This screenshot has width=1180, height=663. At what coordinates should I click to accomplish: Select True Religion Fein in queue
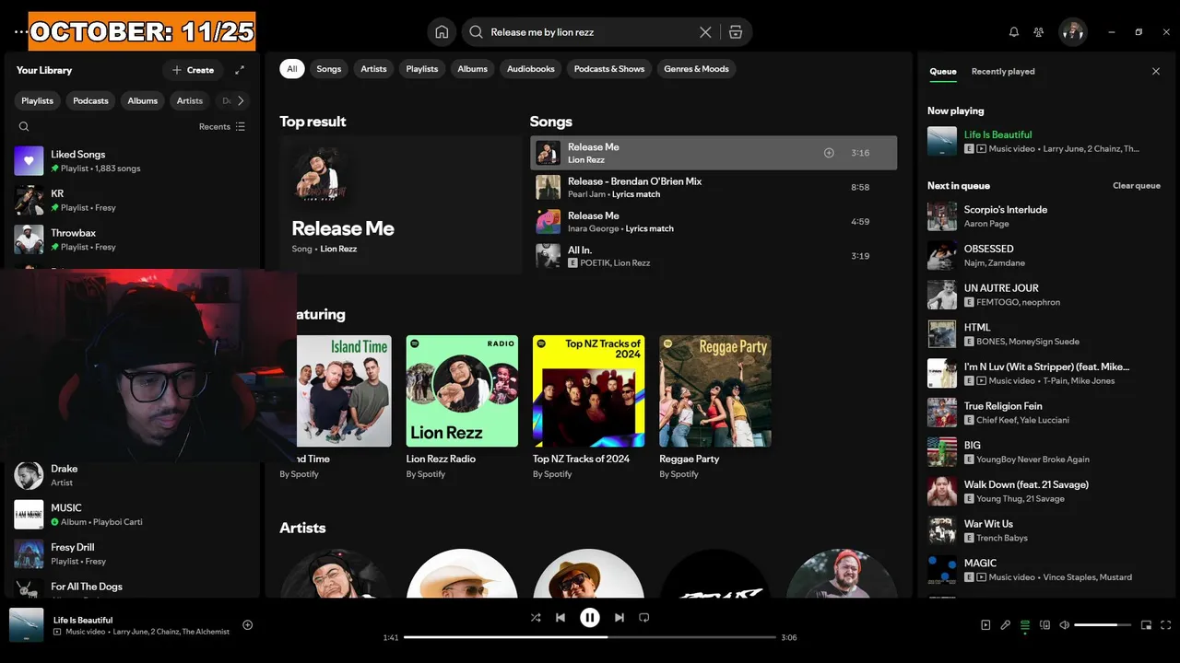[1044, 413]
